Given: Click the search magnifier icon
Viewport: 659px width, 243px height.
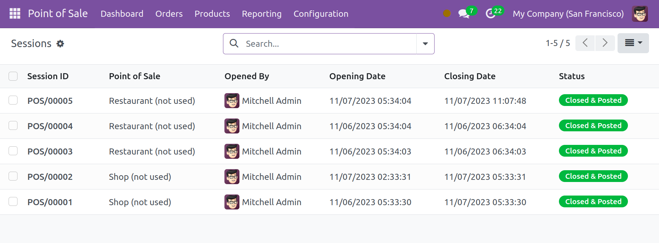Looking at the screenshot, I should tap(234, 44).
